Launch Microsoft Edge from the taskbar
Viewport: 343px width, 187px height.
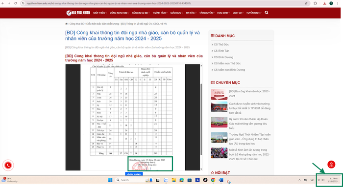tap(182, 180)
